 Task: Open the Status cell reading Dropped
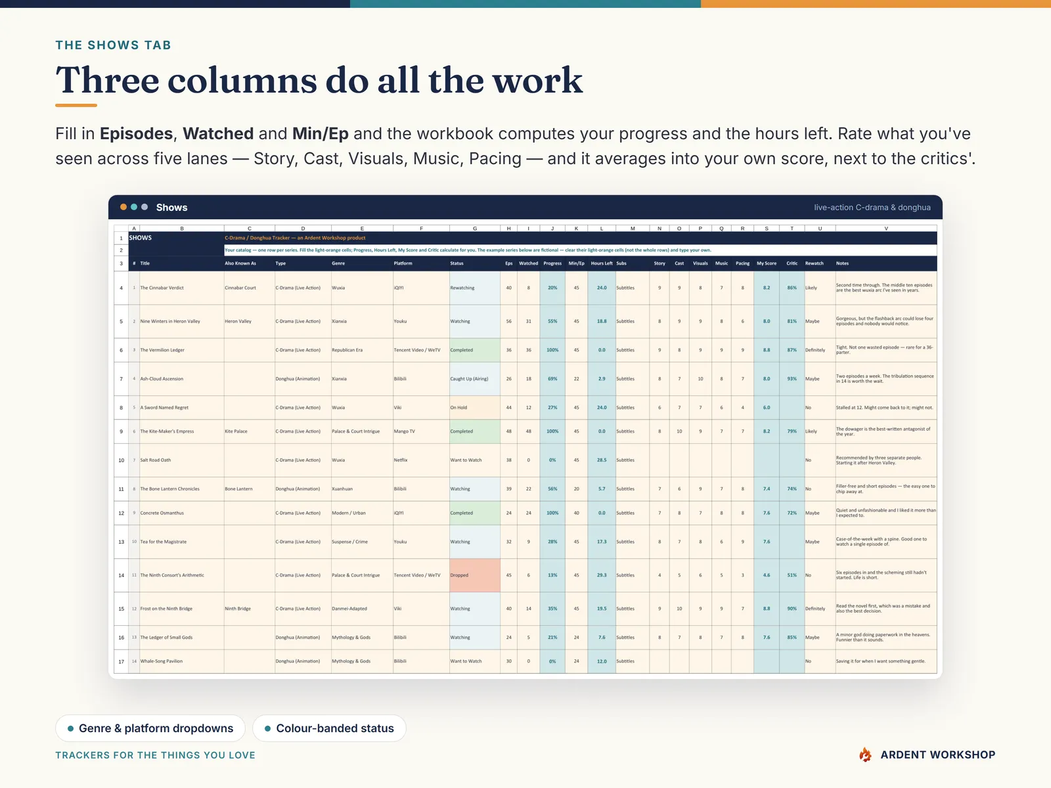475,575
